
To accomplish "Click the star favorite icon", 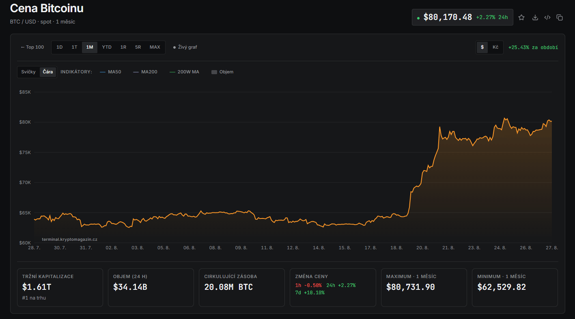I will [x=521, y=17].
